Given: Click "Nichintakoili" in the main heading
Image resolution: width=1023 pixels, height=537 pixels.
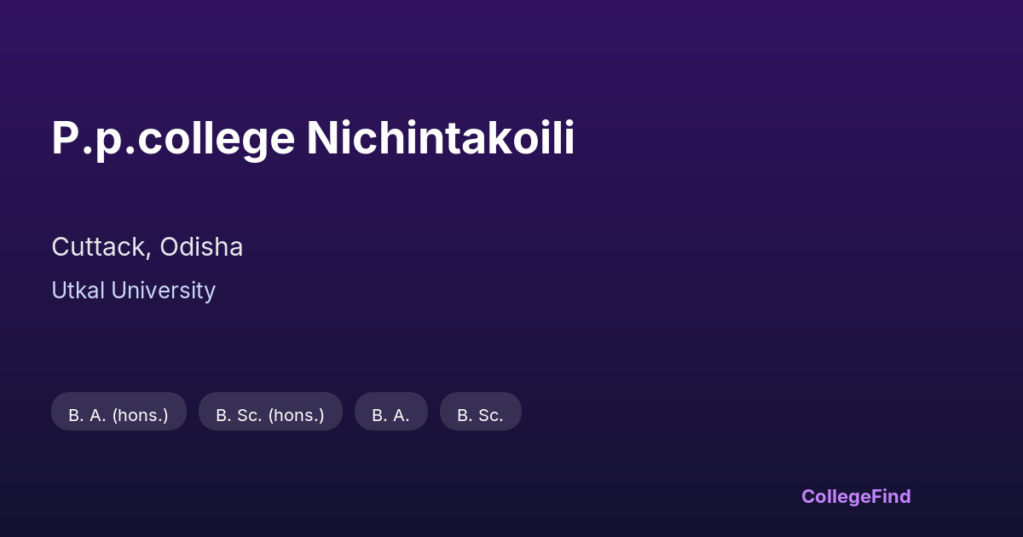Looking at the screenshot, I should click(x=440, y=139).
